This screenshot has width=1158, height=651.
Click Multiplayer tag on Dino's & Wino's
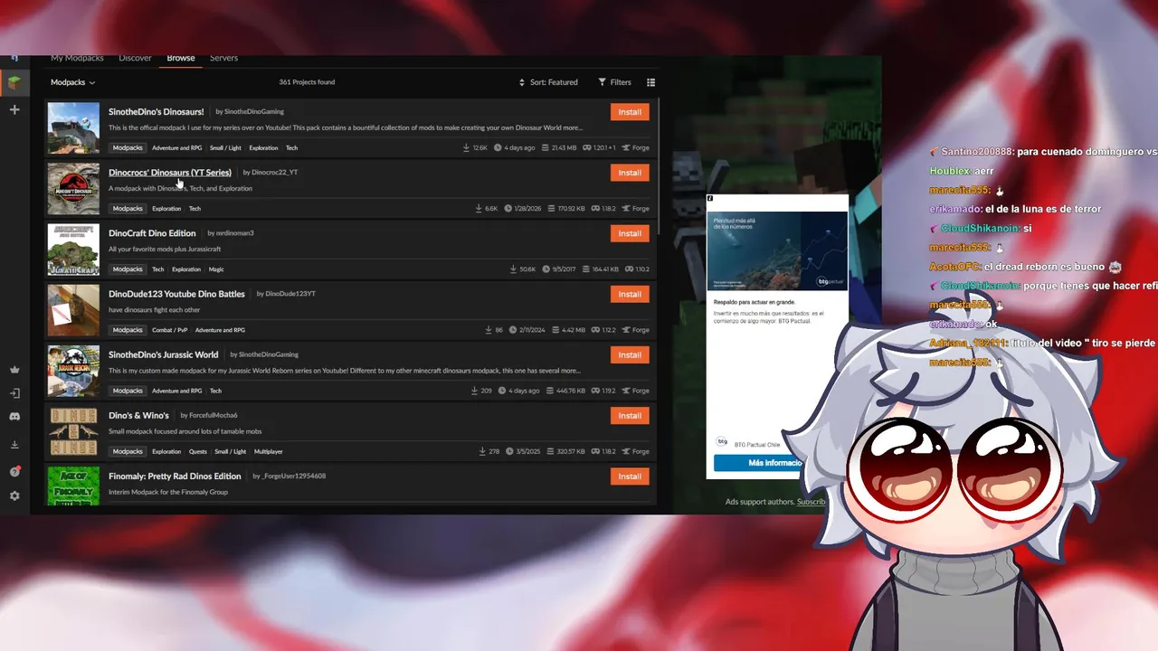(269, 451)
